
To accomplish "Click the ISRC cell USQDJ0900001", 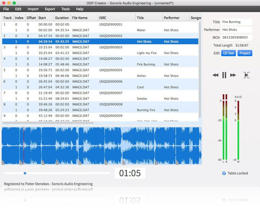I will point(111,24).
